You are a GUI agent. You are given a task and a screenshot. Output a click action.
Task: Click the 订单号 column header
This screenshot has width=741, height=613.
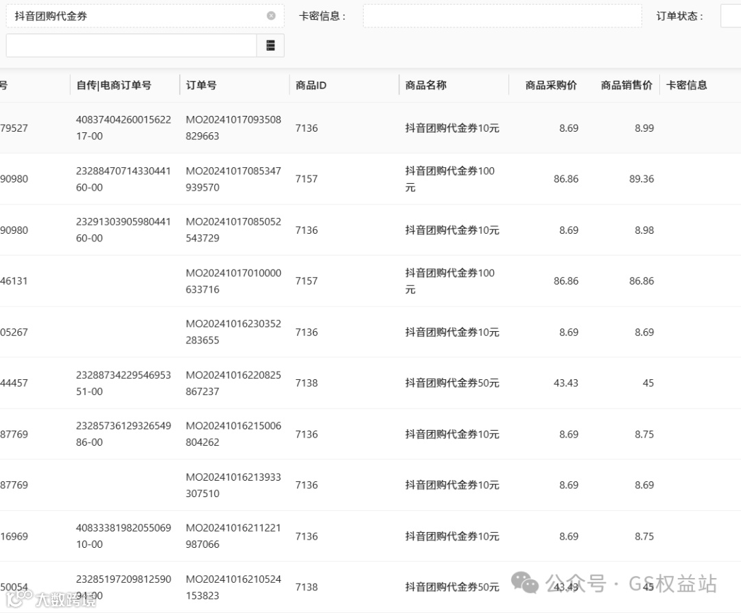click(201, 85)
